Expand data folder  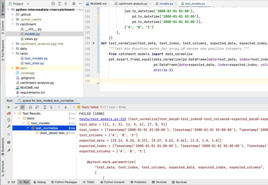point(12,48)
